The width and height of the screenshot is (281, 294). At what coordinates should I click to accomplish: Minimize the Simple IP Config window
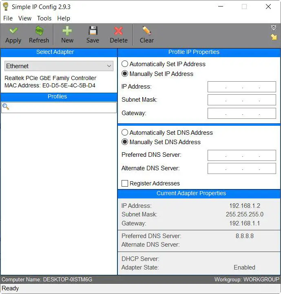221,7
